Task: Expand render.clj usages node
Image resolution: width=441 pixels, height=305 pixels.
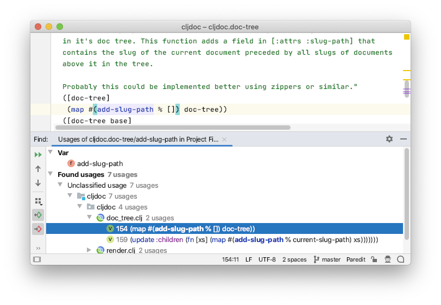Action: 89,250
